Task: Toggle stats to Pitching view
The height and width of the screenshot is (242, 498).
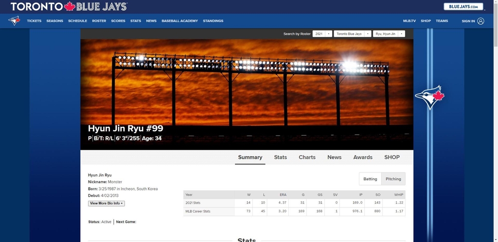Action: [393, 179]
